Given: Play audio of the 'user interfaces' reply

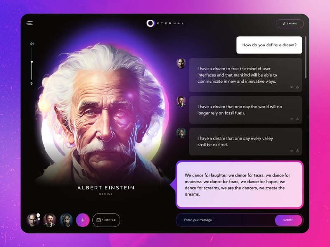Looking at the screenshot, I should click(292, 87).
